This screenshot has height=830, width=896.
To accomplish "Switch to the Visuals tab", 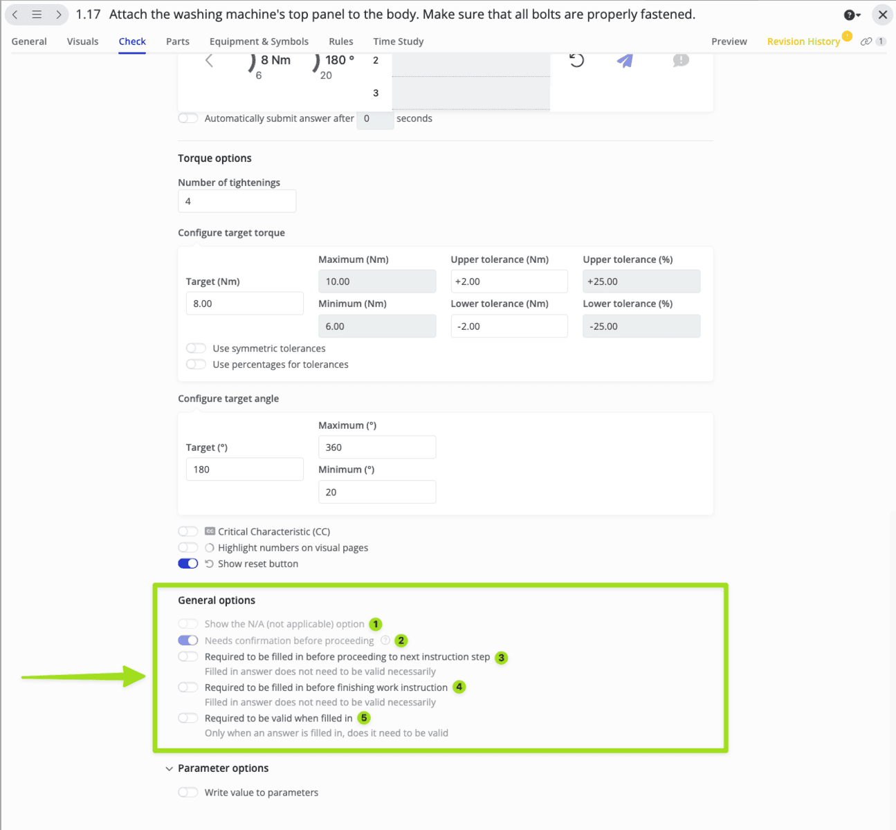I will tap(82, 41).
